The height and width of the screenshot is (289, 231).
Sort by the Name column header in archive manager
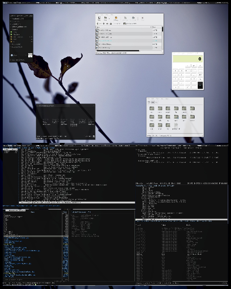click(123, 27)
